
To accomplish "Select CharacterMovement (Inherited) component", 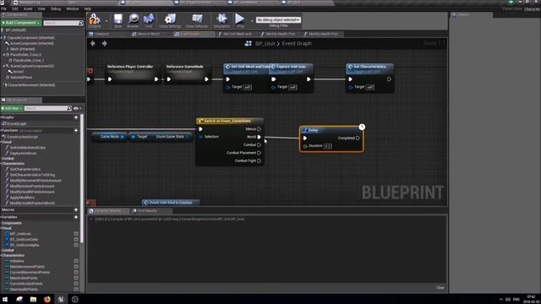I will pyautogui.click(x=31, y=84).
